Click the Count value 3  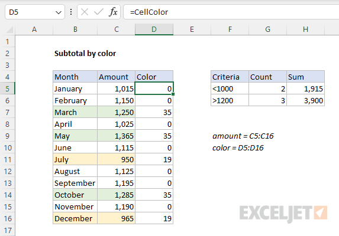[267, 100]
